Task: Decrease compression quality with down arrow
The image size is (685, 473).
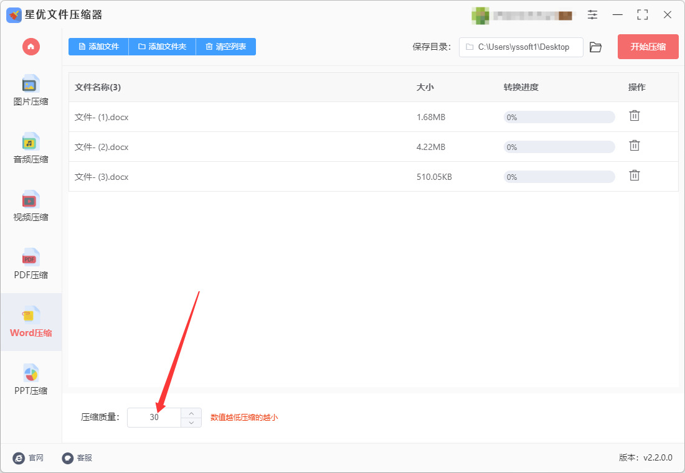Action: [191, 423]
